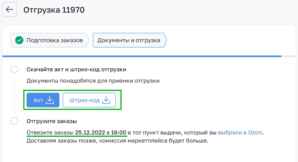Download the Акт document
This screenshot has height=162, width=298.
coord(43,100)
